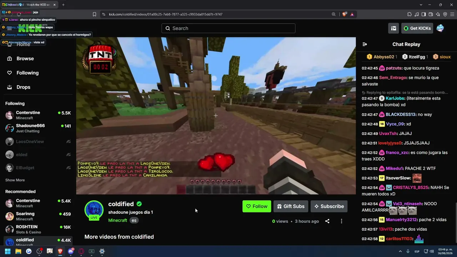Open the Brave playlist music note icon
Screen dimensions: 457x257
[x=417, y=14]
